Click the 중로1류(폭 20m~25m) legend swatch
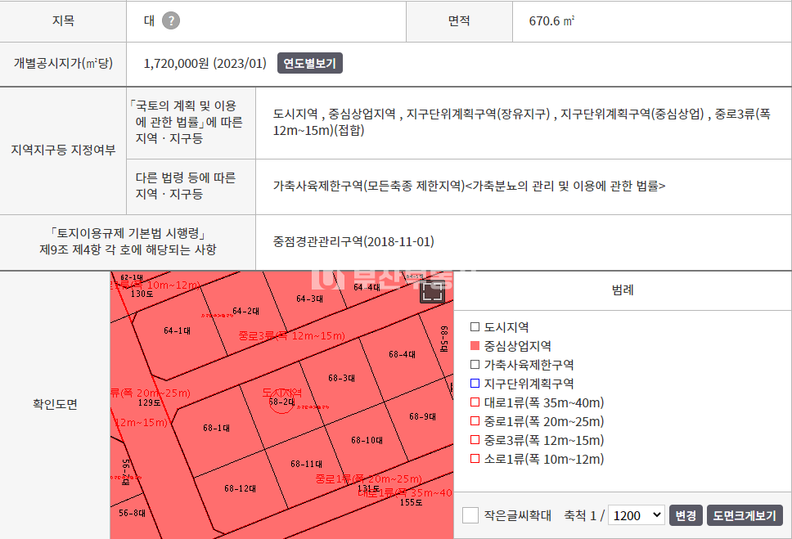 pyautogui.click(x=475, y=420)
